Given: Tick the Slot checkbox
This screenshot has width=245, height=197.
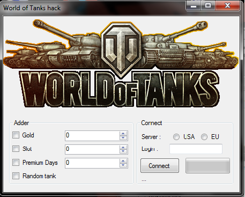Looking at the screenshot, I should [16, 149].
